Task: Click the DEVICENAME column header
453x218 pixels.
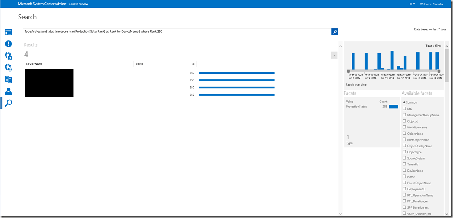Action: (x=35, y=64)
